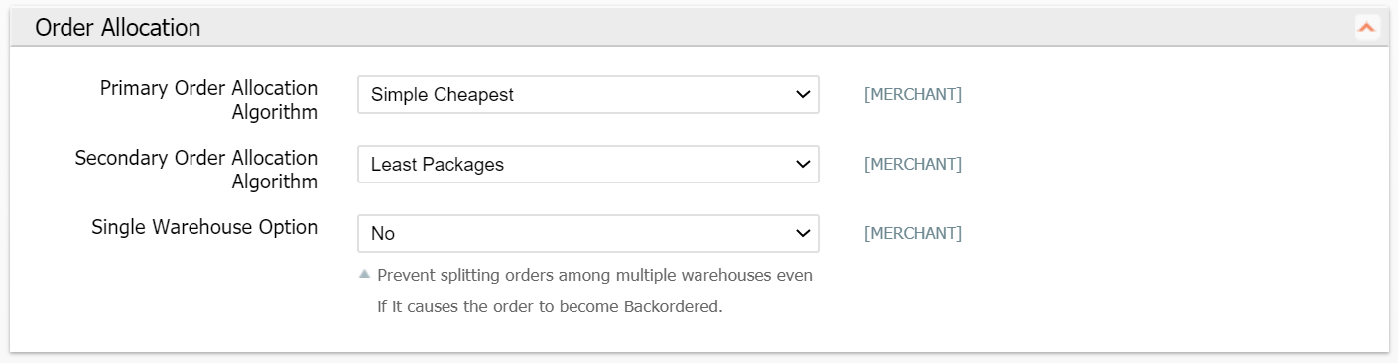
Task: Click the [MERCHANT] scope label beside Secondary Algorithm
Action: (x=913, y=165)
